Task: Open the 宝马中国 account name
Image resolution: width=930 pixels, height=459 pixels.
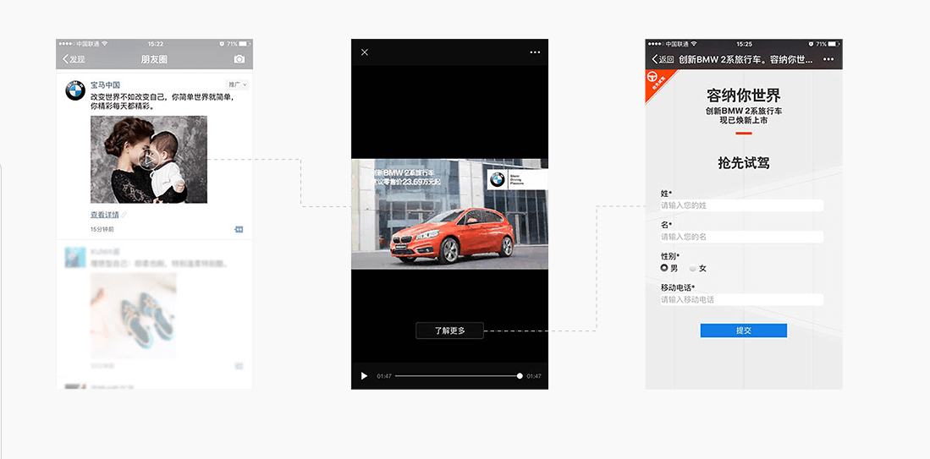Action: coord(106,85)
